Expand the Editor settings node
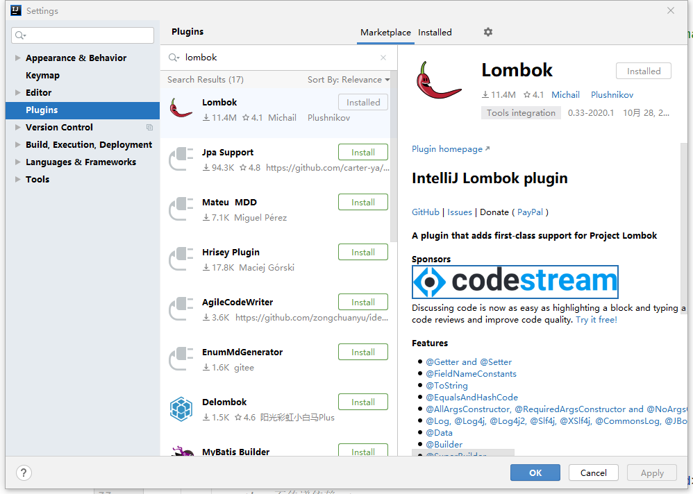This screenshot has height=494, width=693. tap(17, 92)
